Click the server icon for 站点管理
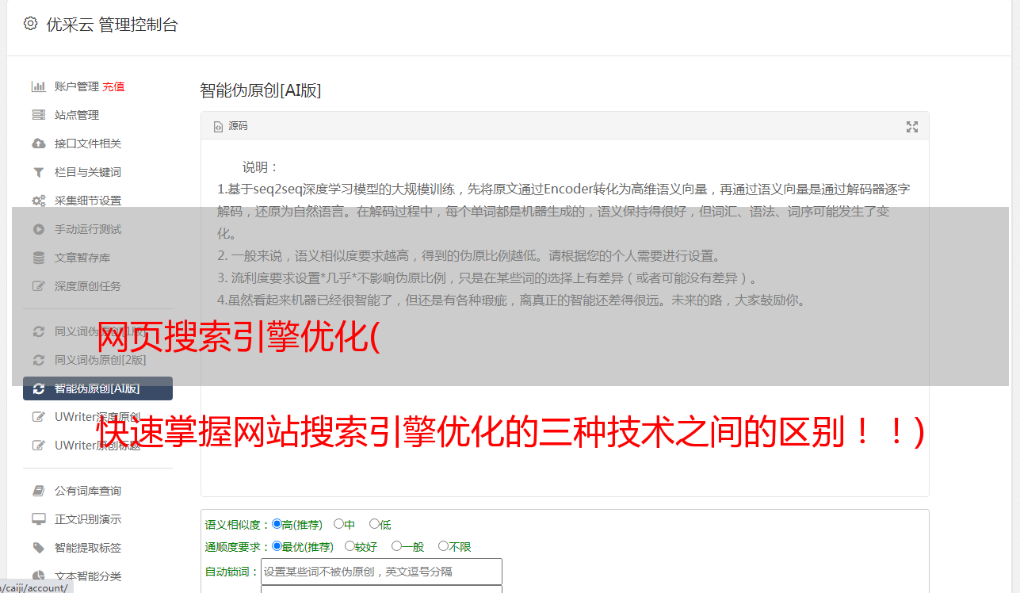 pyautogui.click(x=38, y=115)
